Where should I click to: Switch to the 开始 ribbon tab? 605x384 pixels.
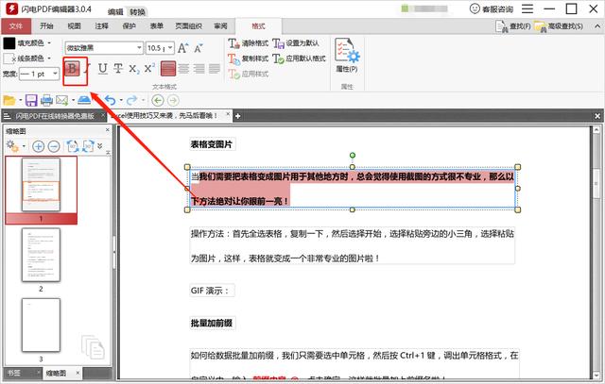click(x=46, y=26)
